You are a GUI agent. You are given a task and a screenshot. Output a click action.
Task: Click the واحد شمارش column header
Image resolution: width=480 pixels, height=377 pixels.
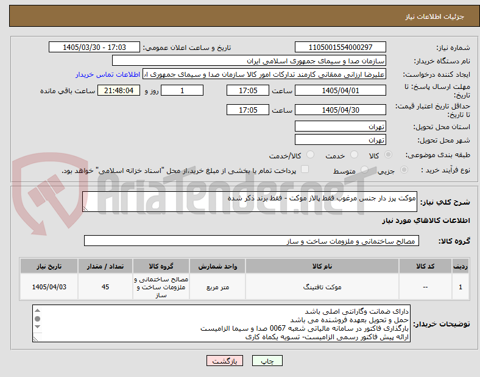tap(217, 266)
